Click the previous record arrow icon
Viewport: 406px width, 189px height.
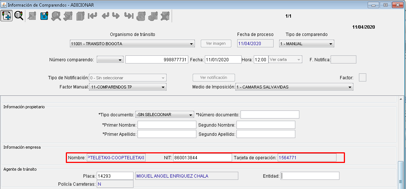click(106, 16)
